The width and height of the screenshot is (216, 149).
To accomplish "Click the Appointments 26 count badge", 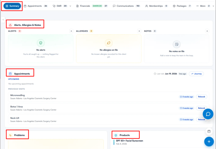I will coord(46,6).
